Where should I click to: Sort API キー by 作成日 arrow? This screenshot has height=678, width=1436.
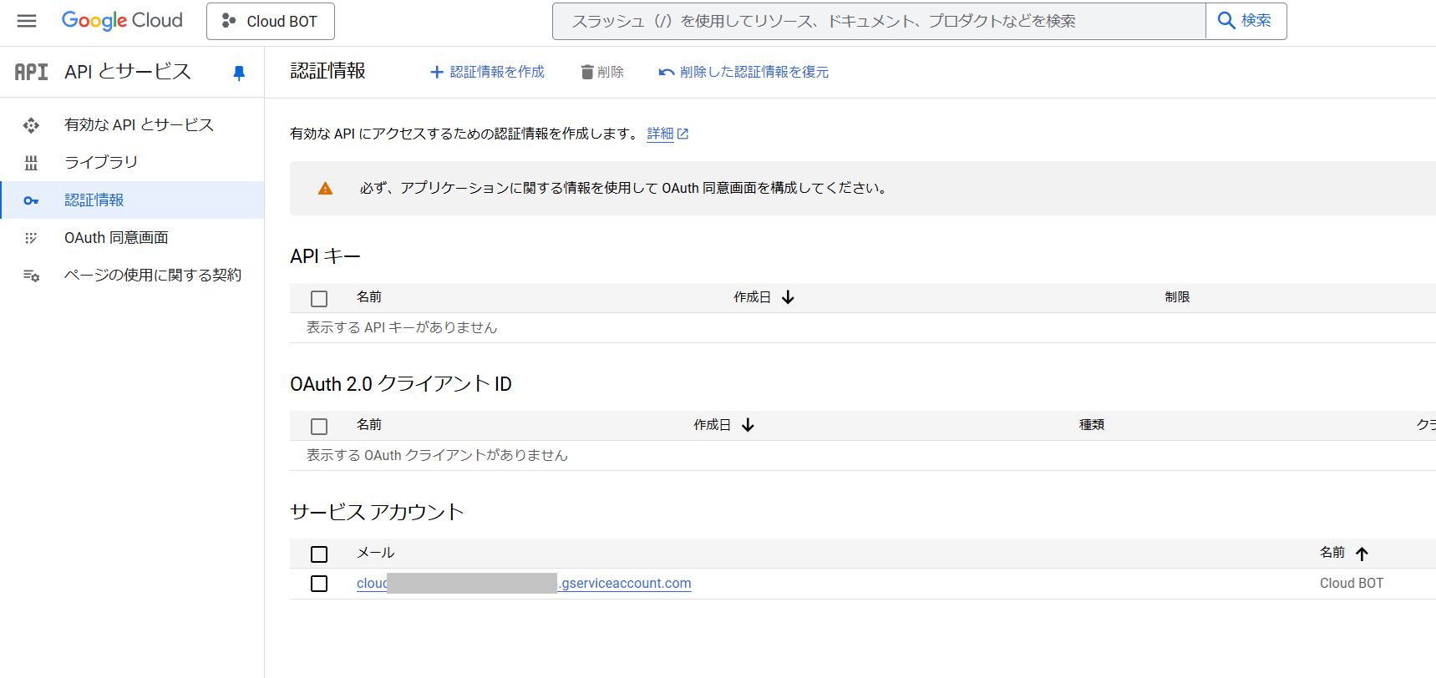pos(788,297)
